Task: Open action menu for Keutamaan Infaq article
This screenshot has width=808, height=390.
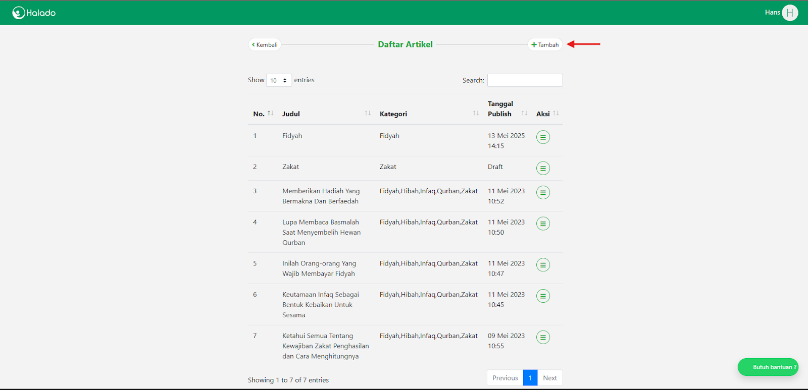Action: point(543,296)
